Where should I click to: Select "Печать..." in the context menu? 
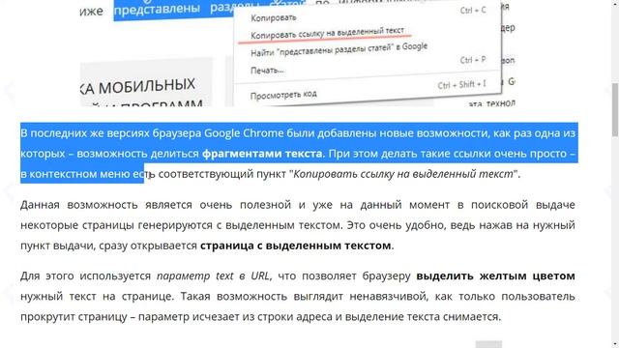[x=267, y=71]
